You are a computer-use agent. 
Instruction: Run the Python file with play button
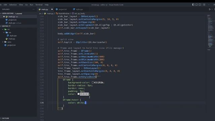(210, 9)
